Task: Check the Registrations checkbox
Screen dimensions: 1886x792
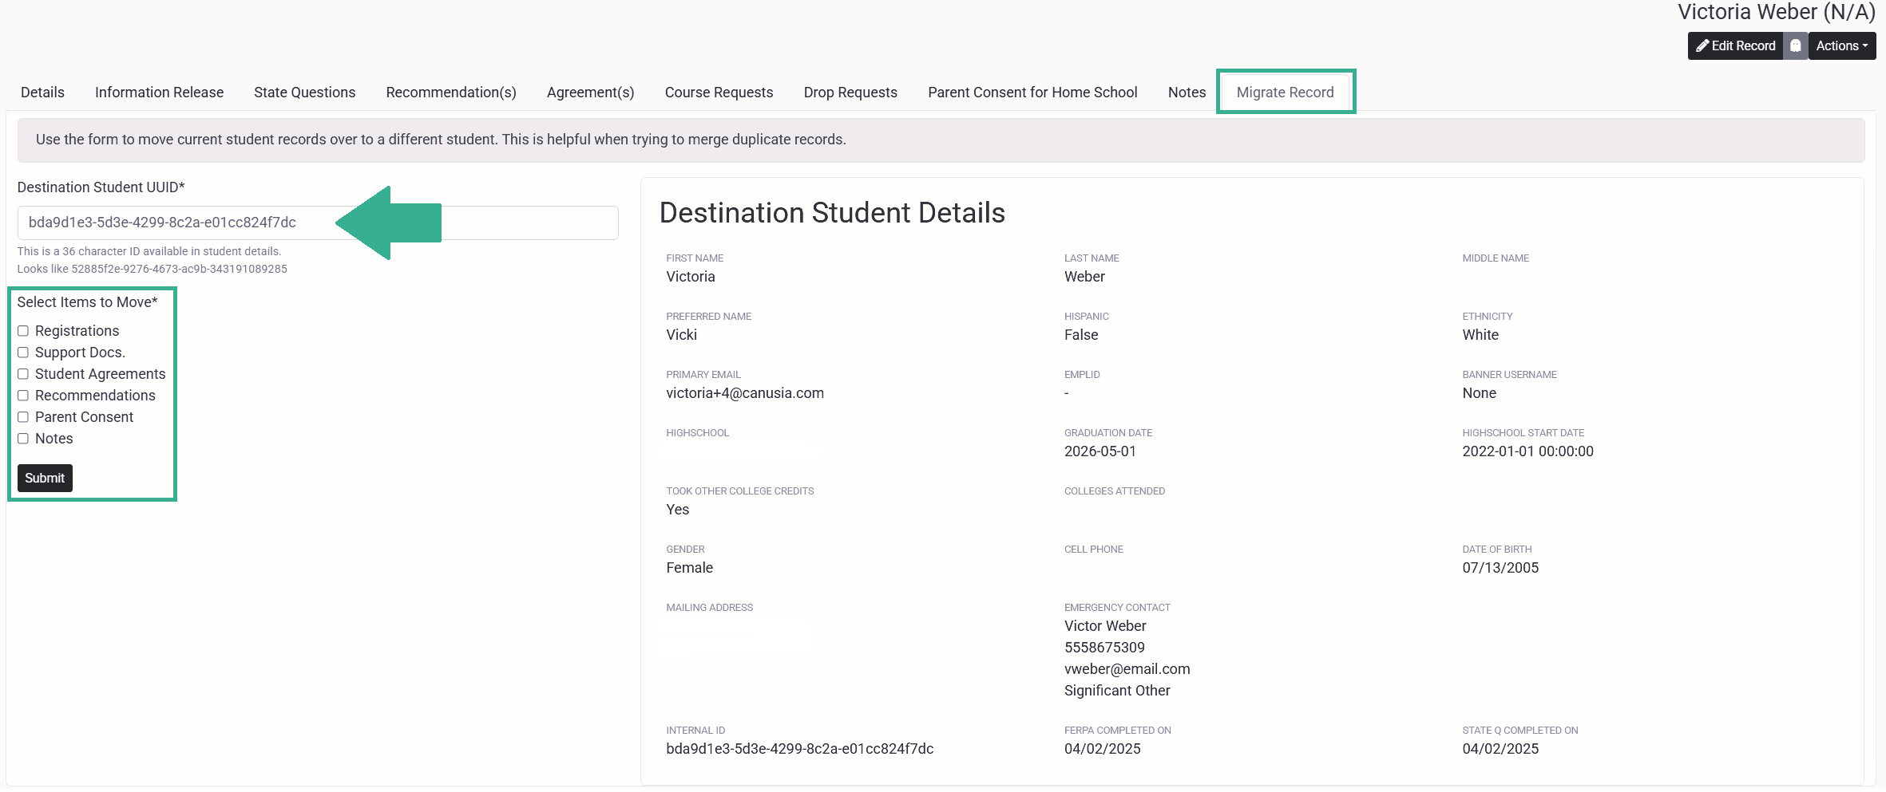Action: 23,331
